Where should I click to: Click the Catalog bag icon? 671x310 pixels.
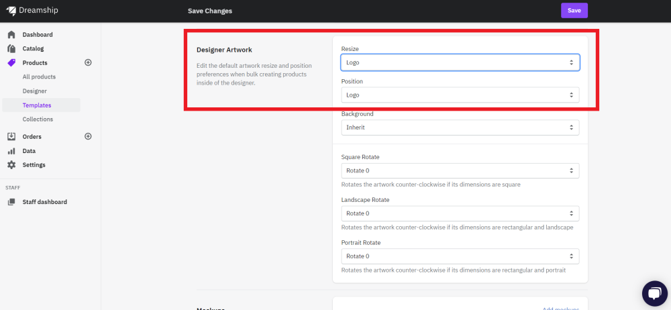click(11, 49)
